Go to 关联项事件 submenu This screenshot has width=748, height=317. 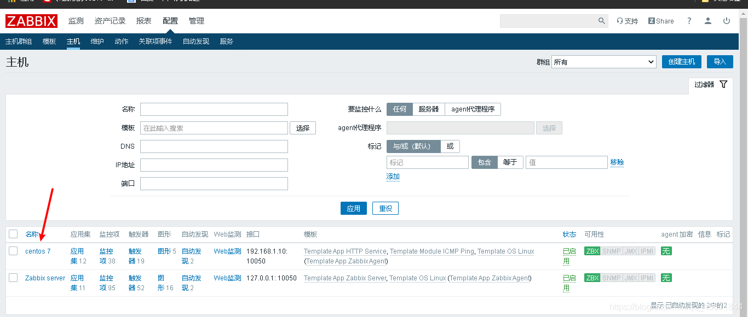tap(156, 42)
